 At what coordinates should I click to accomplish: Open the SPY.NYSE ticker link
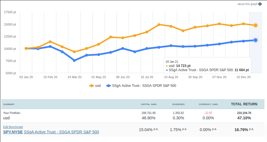pyautogui.click(x=13, y=132)
